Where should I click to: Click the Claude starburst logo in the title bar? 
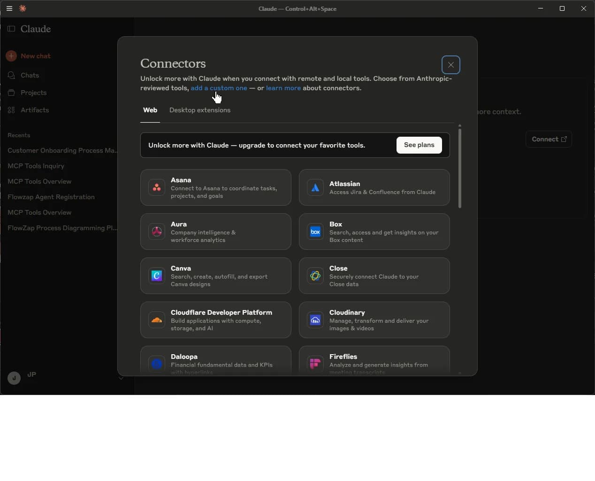[x=23, y=8]
